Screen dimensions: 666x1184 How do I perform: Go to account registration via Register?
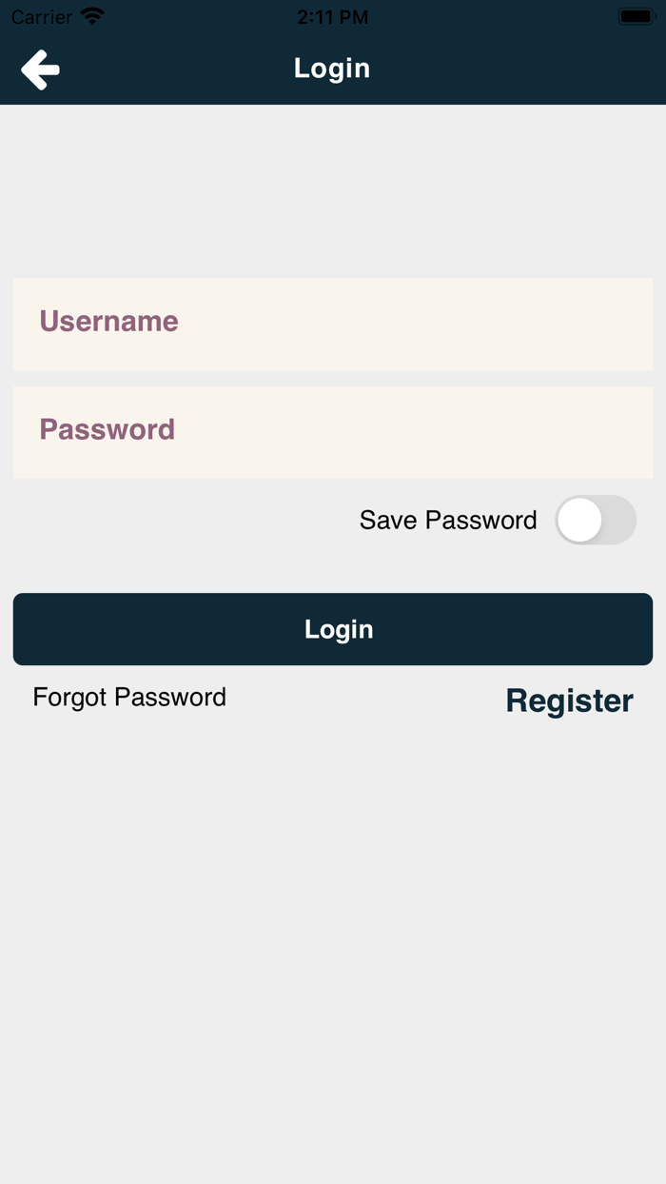tap(569, 701)
